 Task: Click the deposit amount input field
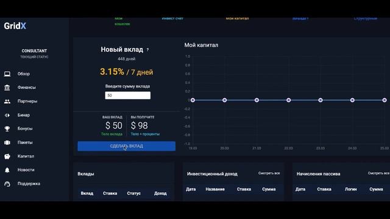pyautogui.click(x=127, y=96)
